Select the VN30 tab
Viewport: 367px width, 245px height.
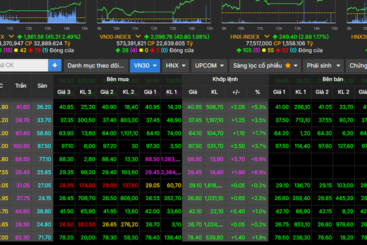click(x=145, y=65)
